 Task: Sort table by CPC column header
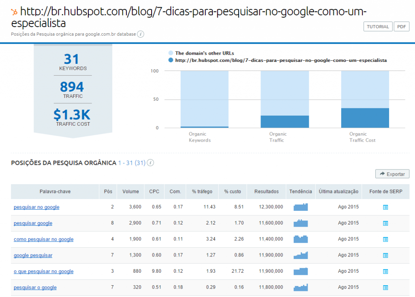(154, 192)
